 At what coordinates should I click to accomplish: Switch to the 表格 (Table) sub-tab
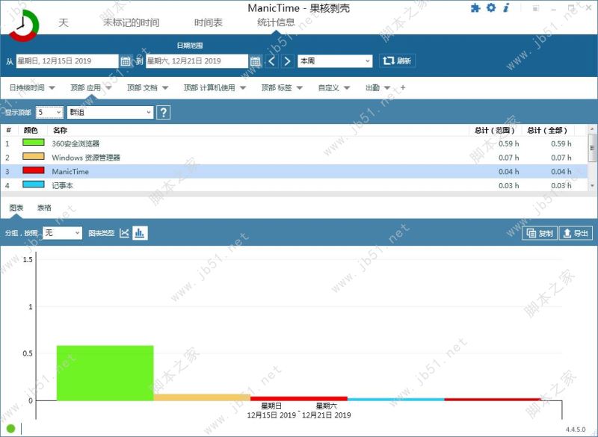point(44,208)
